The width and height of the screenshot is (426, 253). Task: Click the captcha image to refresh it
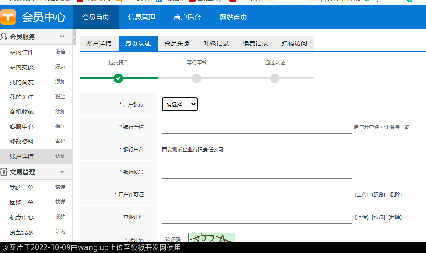coord(212,239)
